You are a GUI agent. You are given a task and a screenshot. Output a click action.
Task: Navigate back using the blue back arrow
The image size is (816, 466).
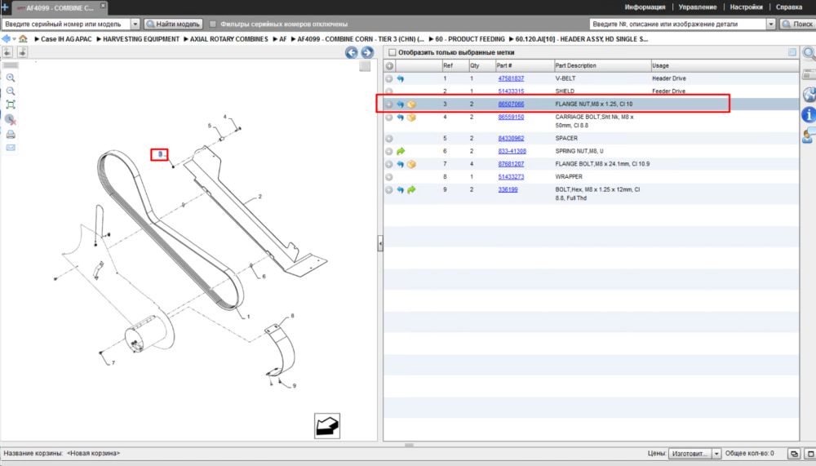(x=6, y=38)
